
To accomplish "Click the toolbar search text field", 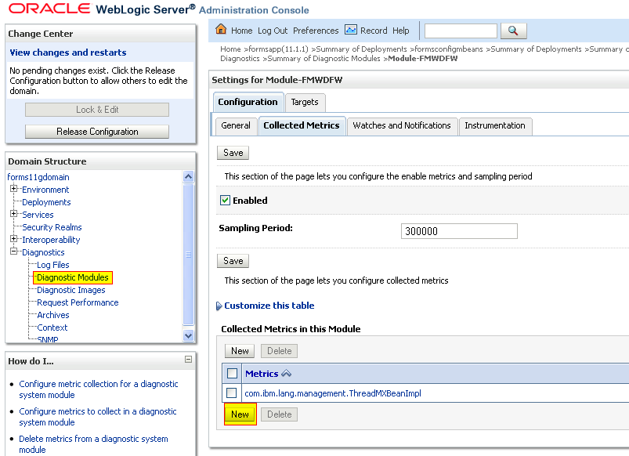I will point(461,31).
